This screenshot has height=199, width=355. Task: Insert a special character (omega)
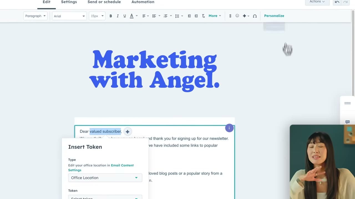[255, 16]
